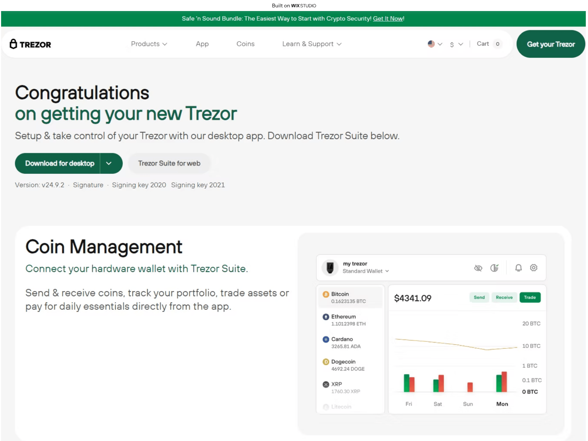Expand the download options arrow
This screenshot has height=441, width=588.
pos(109,164)
